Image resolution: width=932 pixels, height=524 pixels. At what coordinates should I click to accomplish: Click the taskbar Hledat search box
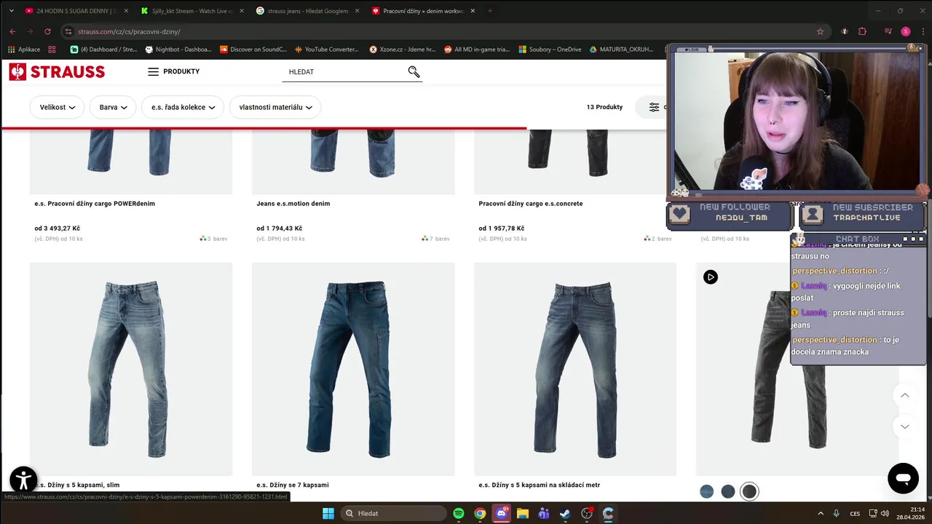tap(393, 513)
